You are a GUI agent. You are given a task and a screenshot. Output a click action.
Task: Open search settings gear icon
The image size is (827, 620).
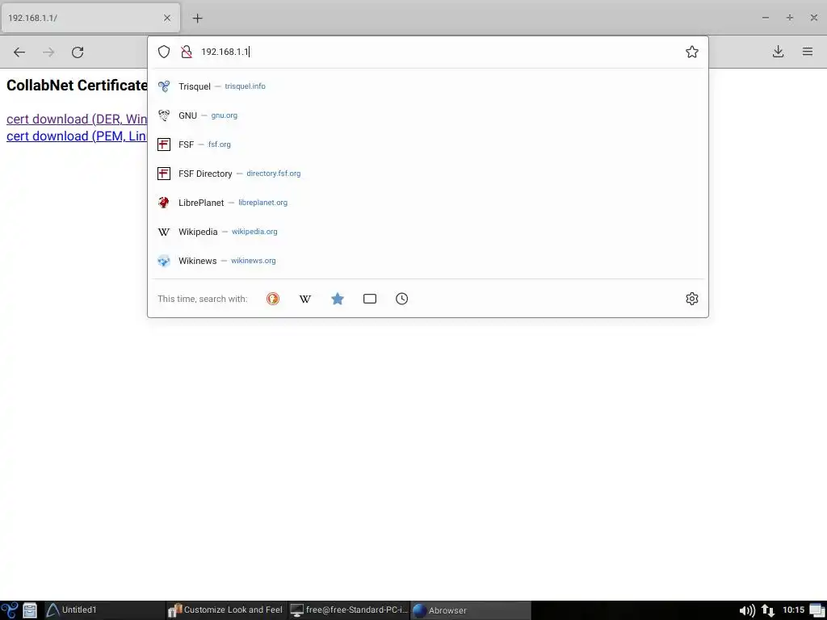click(692, 299)
